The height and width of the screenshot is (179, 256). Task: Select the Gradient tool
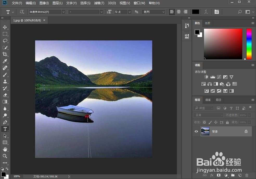coord(5,102)
